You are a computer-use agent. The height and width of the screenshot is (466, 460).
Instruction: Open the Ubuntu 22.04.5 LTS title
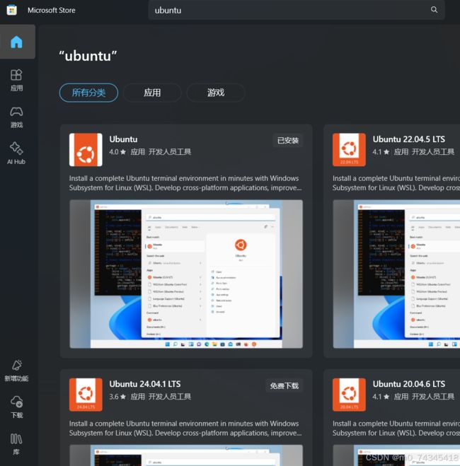409,139
